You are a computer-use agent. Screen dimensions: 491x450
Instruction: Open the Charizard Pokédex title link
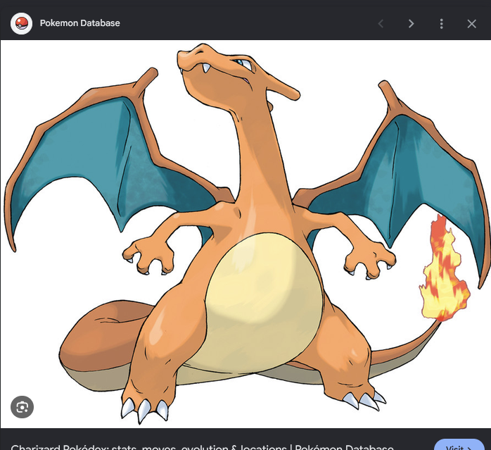click(x=203, y=447)
